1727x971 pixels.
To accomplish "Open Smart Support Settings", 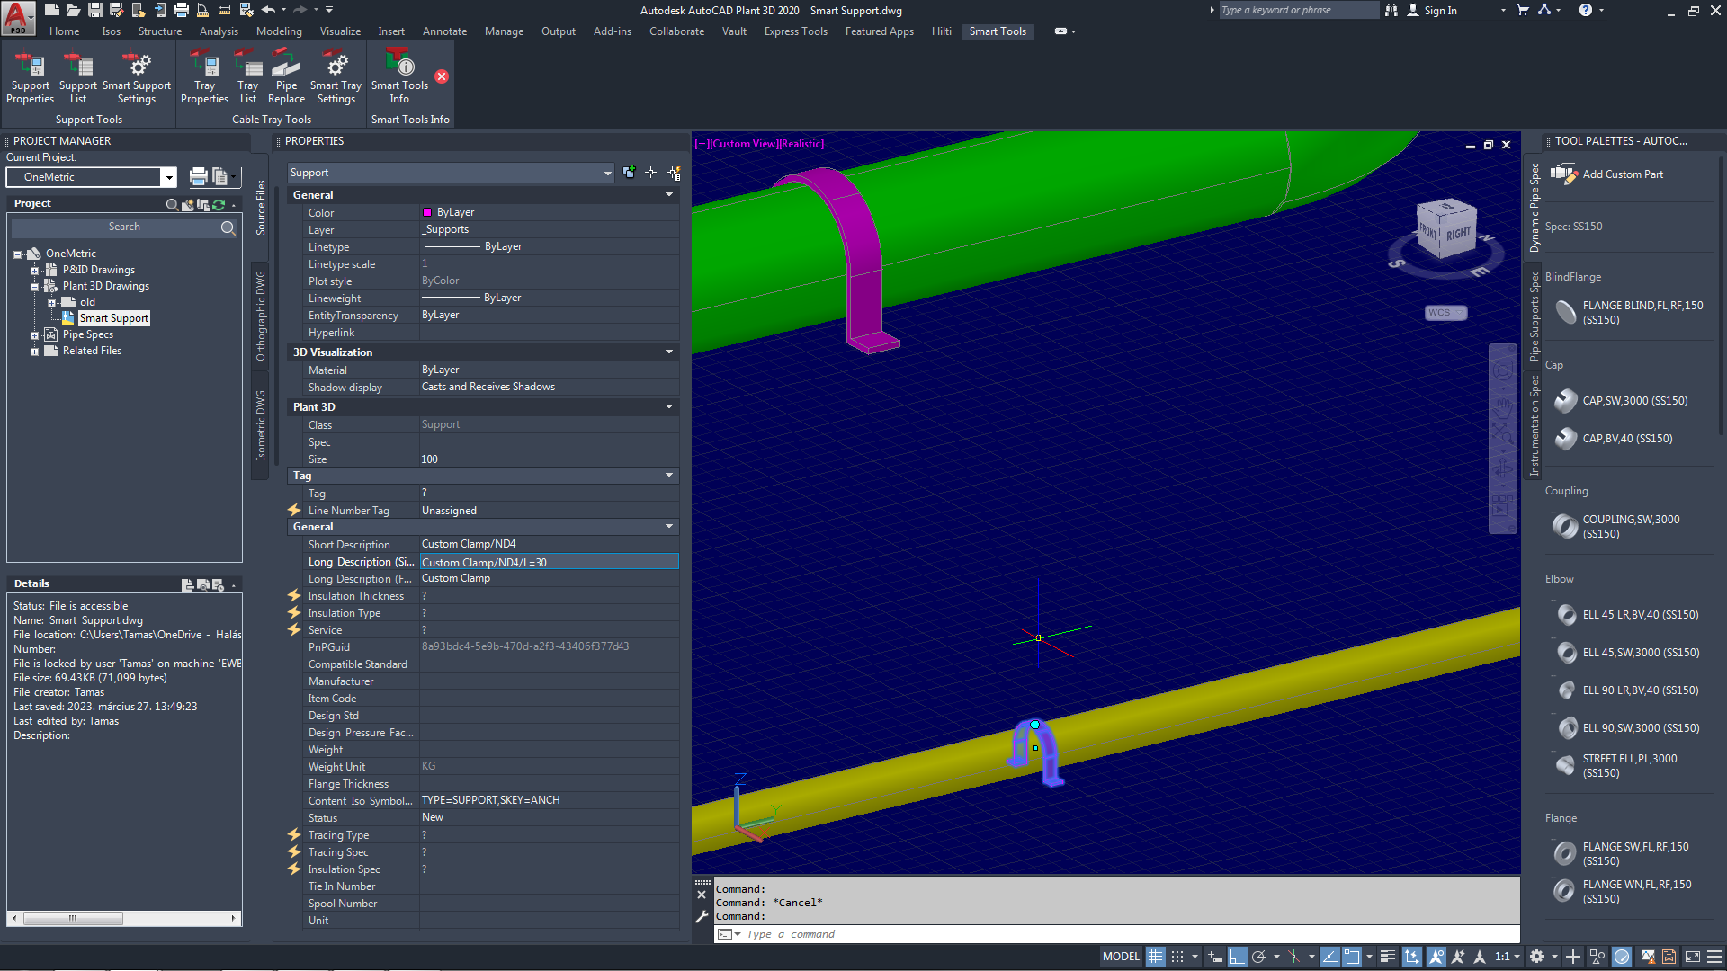I will pyautogui.click(x=137, y=77).
